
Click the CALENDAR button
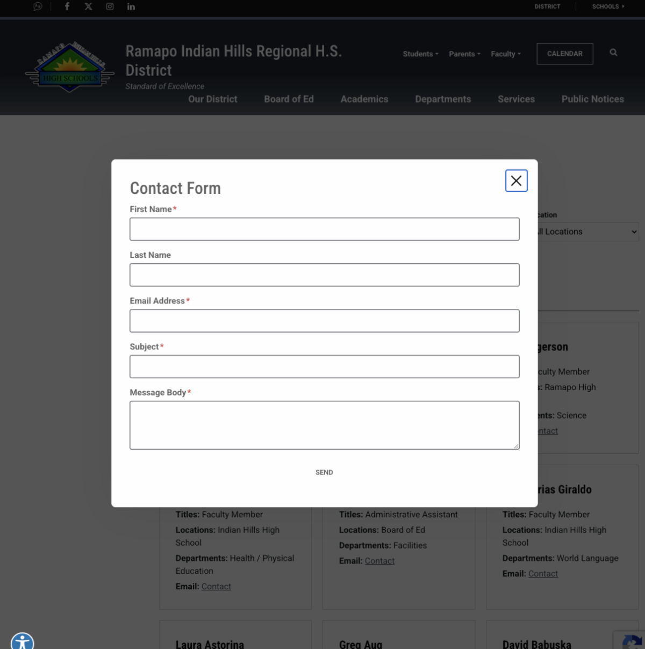564,54
